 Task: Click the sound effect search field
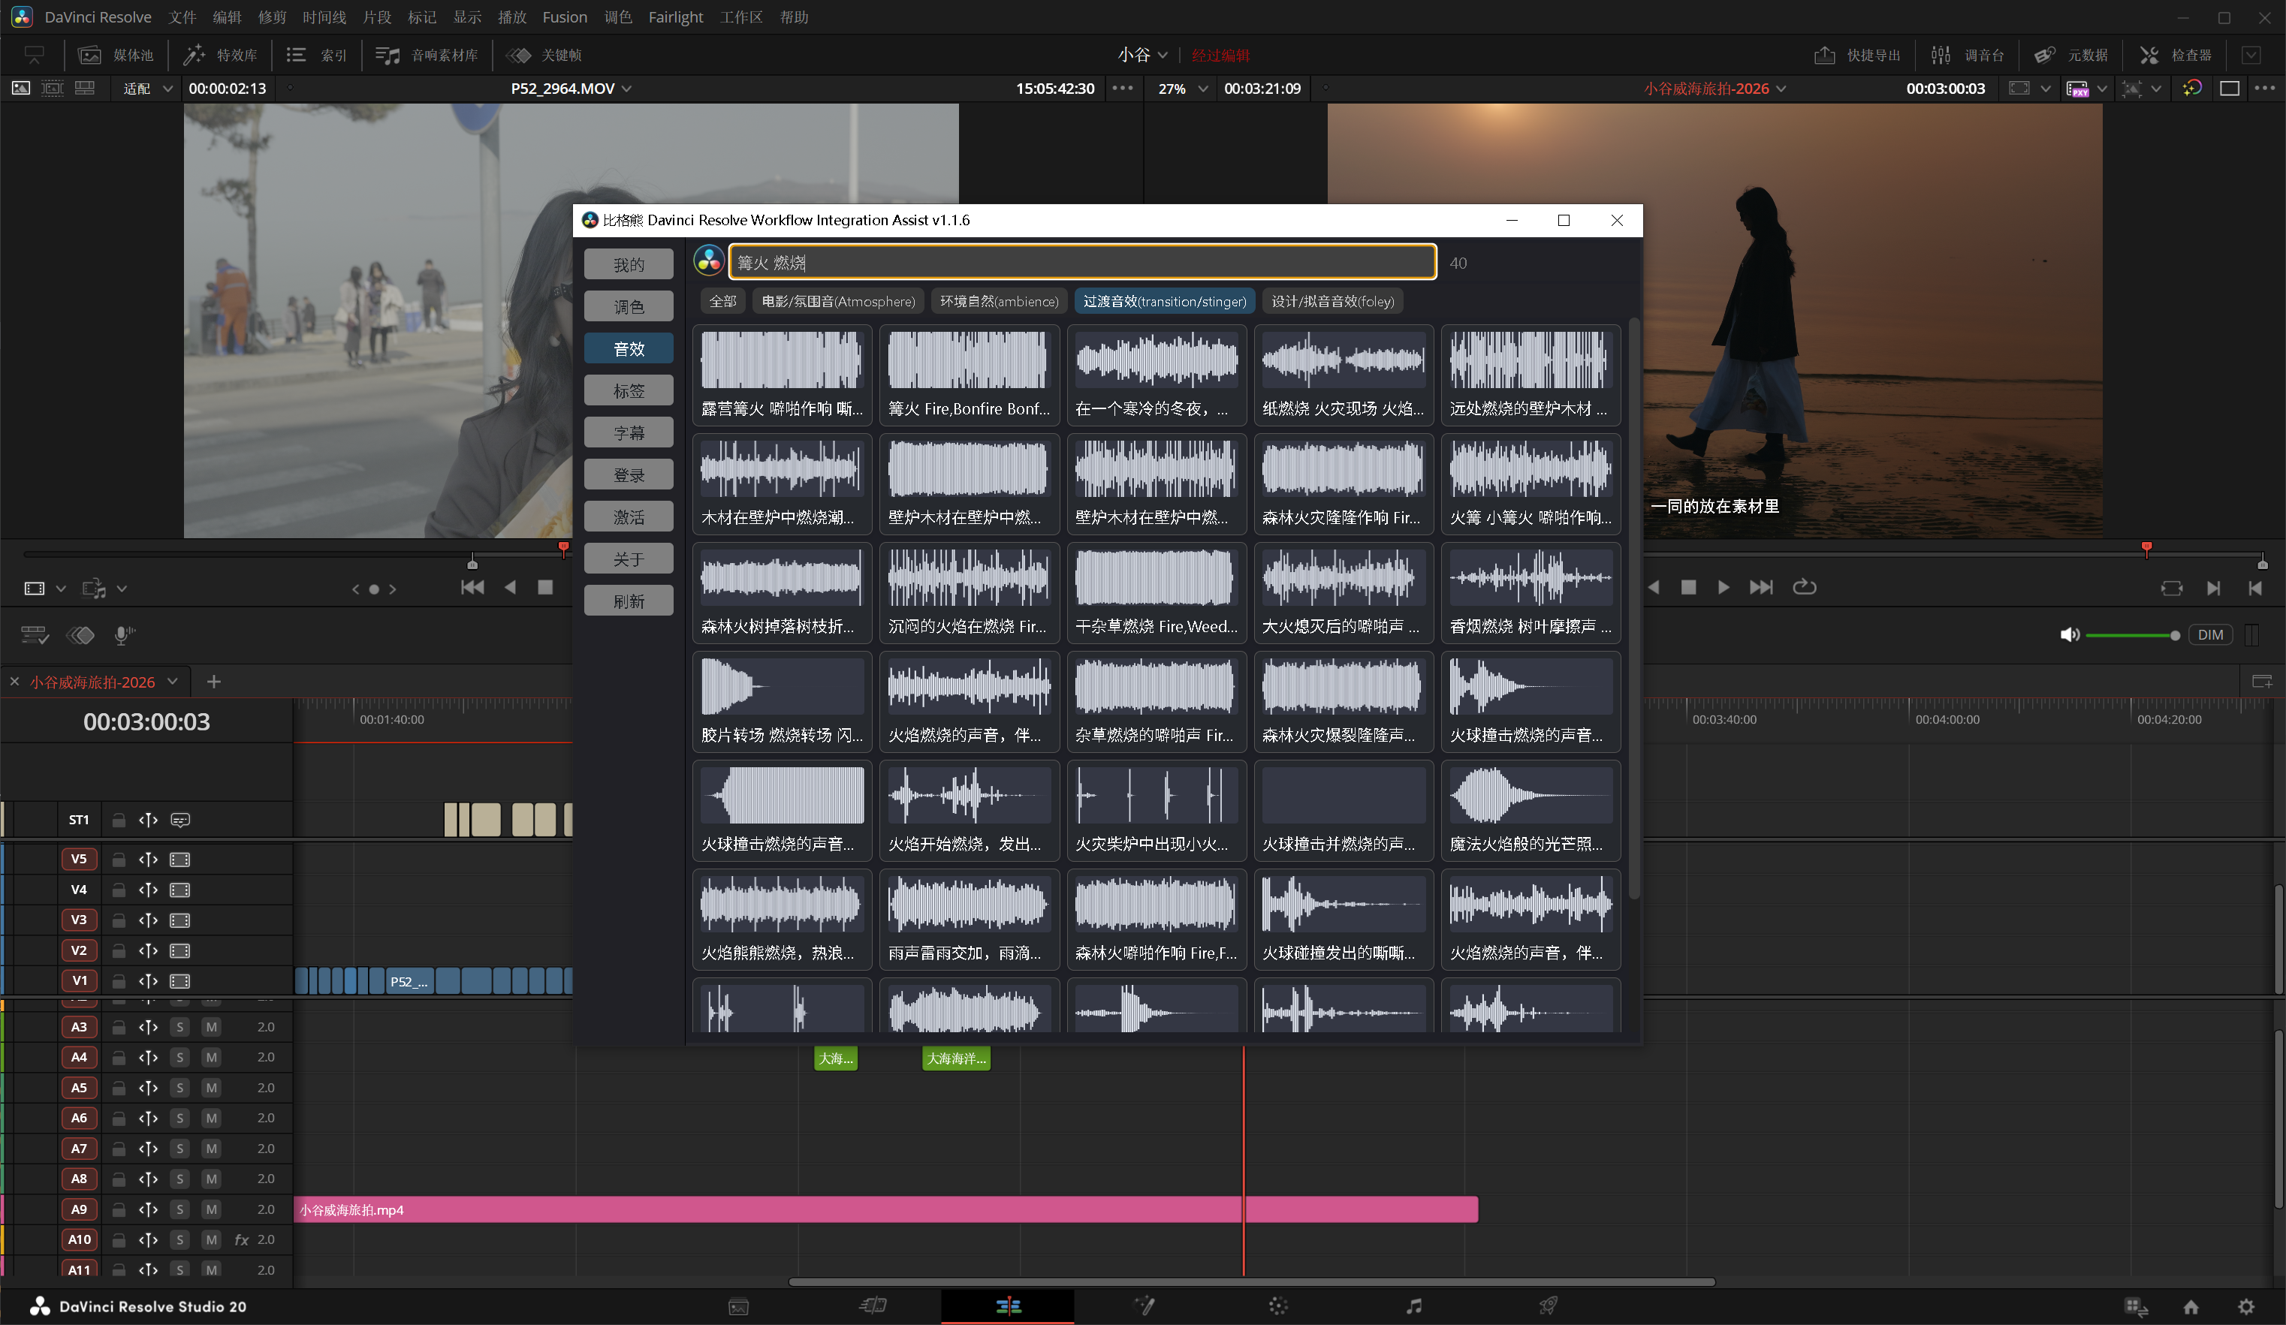[x=1081, y=262]
